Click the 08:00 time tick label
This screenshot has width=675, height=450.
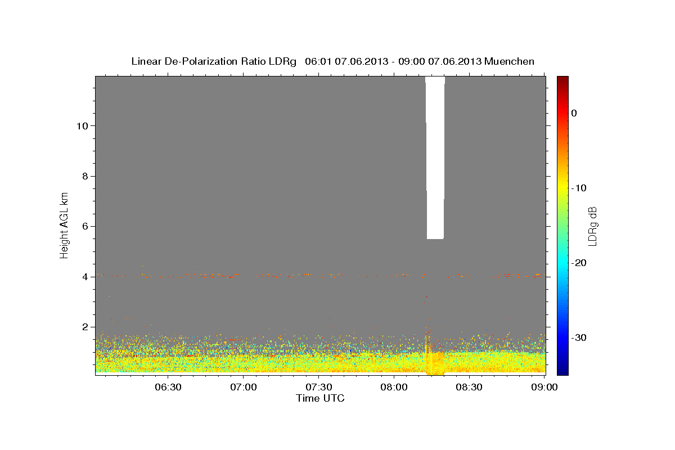click(394, 388)
